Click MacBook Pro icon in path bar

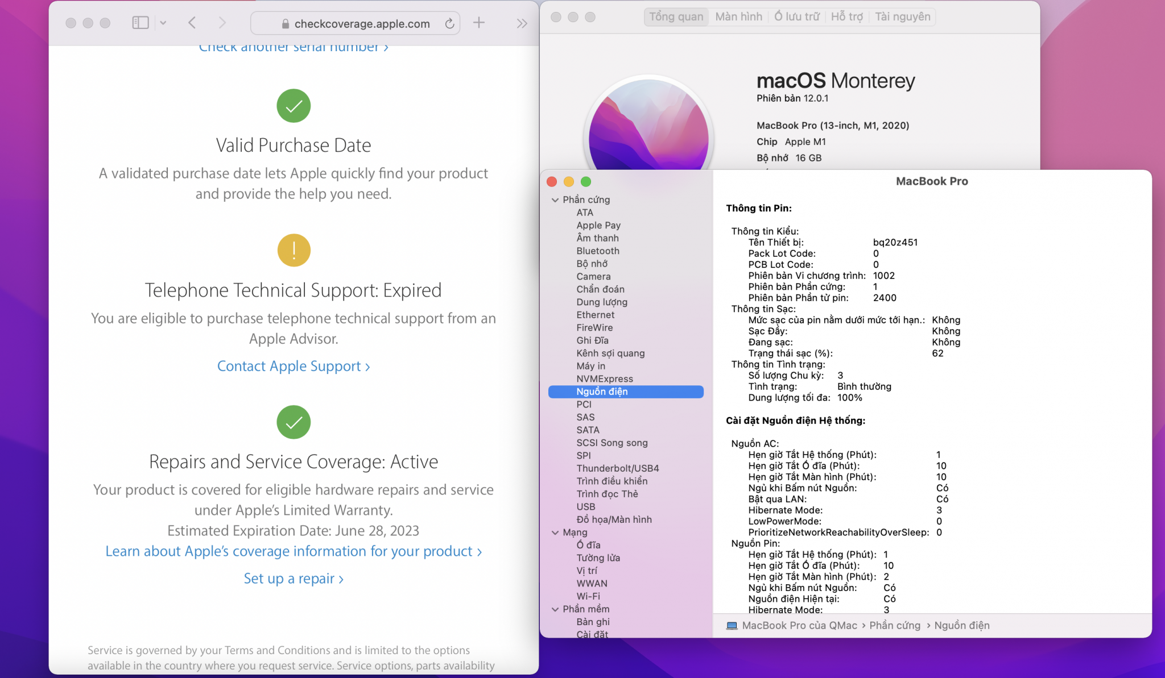click(x=732, y=626)
